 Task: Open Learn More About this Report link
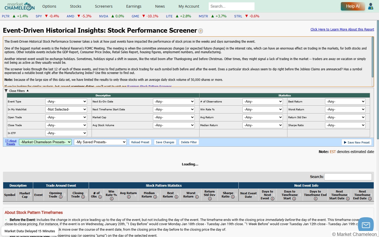342,29
